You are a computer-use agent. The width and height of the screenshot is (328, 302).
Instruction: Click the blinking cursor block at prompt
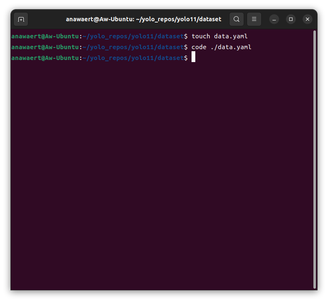click(193, 58)
